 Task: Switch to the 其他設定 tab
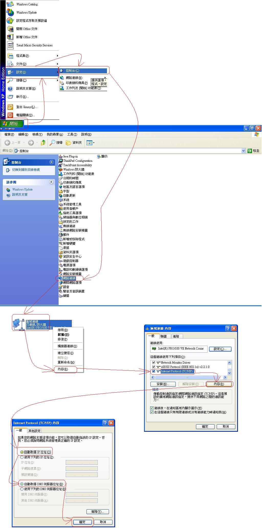pos(34,431)
